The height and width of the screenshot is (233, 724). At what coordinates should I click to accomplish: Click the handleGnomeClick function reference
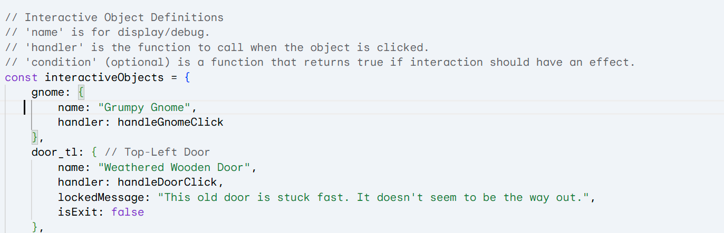click(170, 123)
